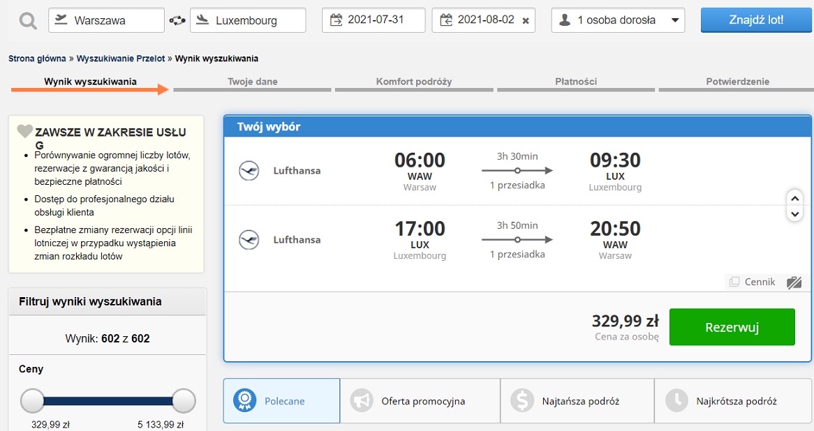The image size is (814, 431).
Task: Click the 329,99 zł price
Action: point(625,321)
